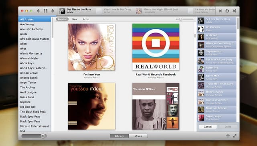
Task: Skip to the next track
Action: tap(53, 11)
